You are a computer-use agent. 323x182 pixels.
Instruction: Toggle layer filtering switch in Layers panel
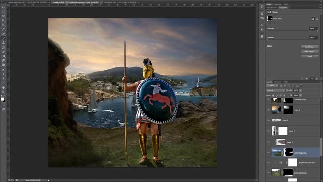pos(301,85)
